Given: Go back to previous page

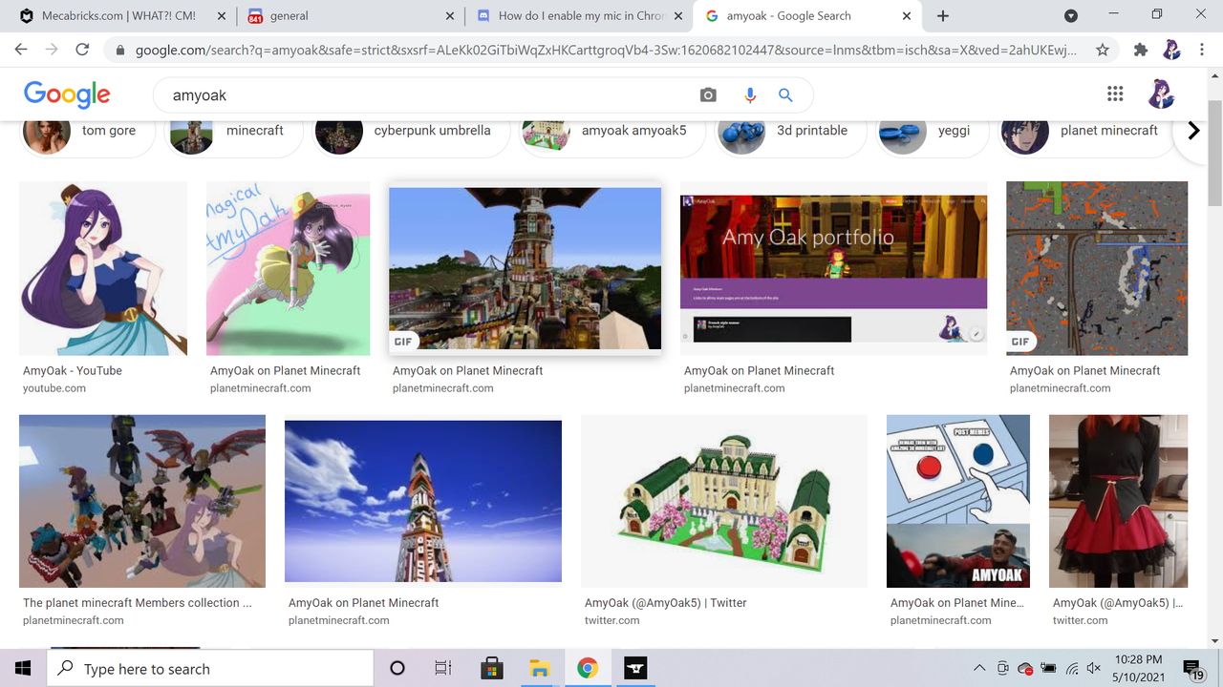Looking at the screenshot, I should click(x=21, y=50).
